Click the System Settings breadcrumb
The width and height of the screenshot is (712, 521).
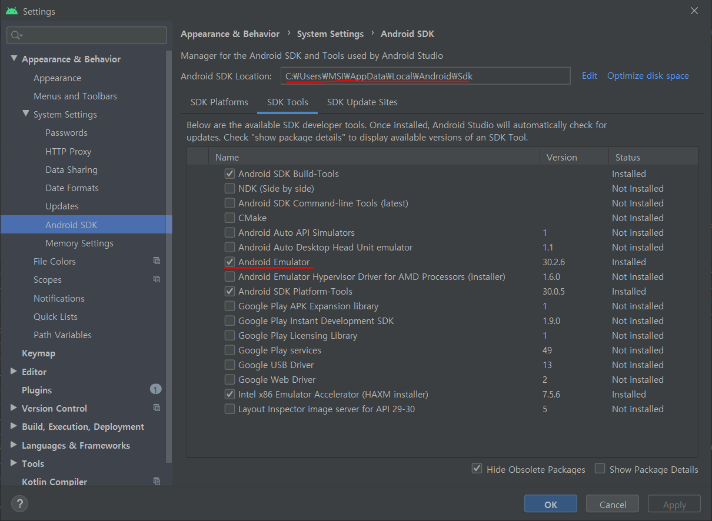click(x=330, y=34)
